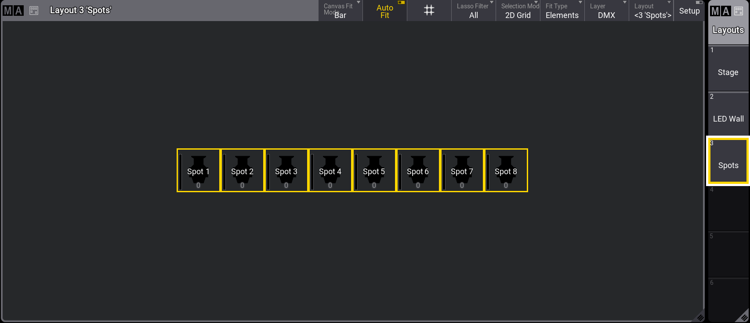Toggle the Auto Fit option
Screen dimensions: 750x323
pyautogui.click(x=385, y=11)
